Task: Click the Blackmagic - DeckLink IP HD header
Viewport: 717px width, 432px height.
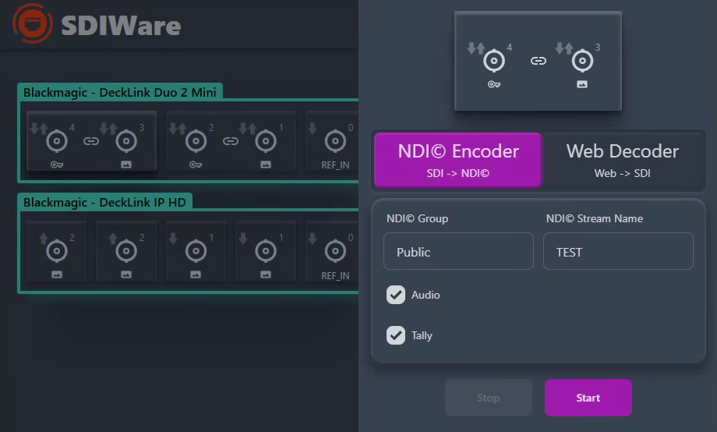Action: (104, 202)
